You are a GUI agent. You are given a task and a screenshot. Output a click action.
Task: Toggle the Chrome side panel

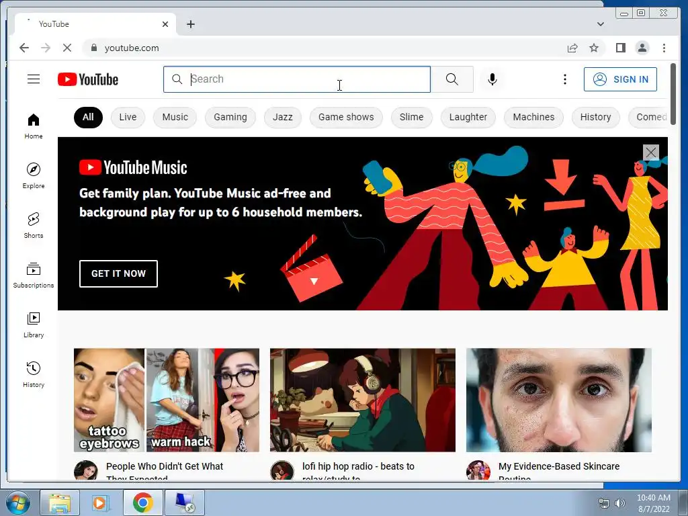[x=620, y=48]
